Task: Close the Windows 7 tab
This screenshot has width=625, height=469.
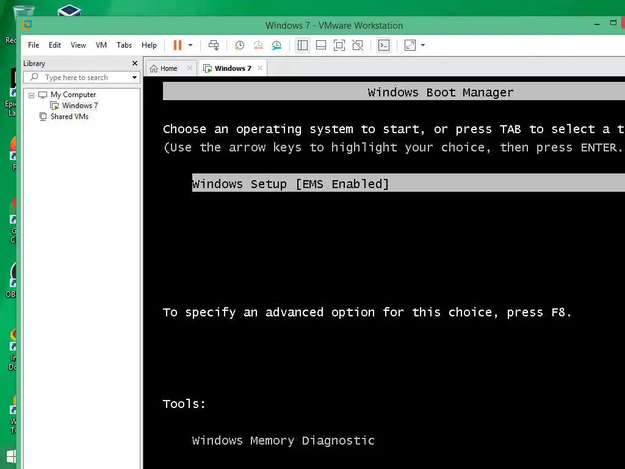Action: (260, 68)
